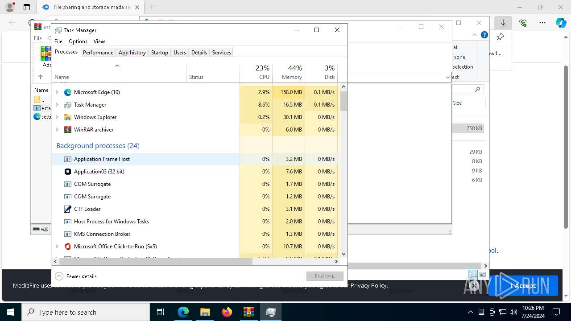The width and height of the screenshot is (571, 321).
Task: Open the Edge tab actions menu icon
Action: pos(27,7)
